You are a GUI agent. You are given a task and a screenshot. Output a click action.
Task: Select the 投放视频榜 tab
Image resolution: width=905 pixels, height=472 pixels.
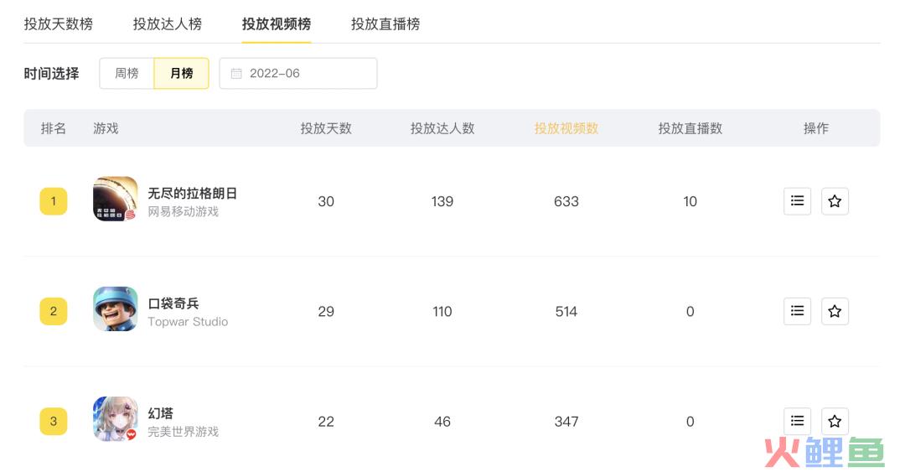277,24
